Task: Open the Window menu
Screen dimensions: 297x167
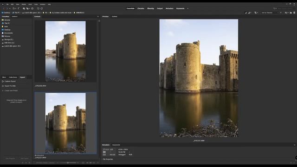Action: [x=43, y=4]
